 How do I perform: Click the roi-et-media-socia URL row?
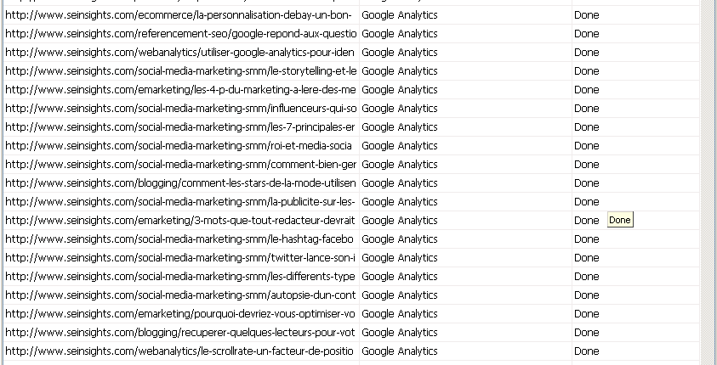coord(180,146)
